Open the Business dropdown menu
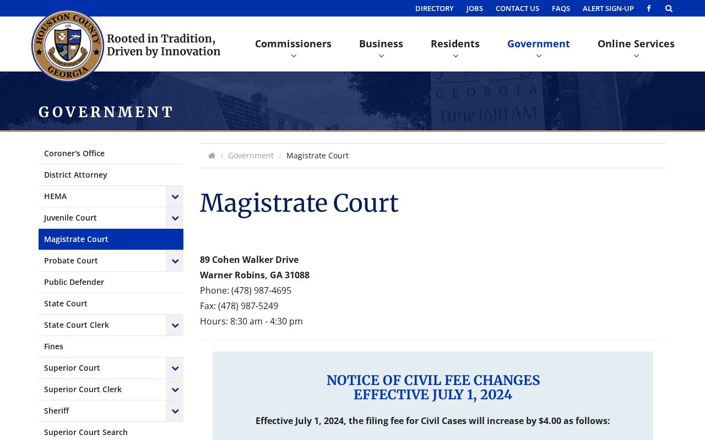The height and width of the screenshot is (440, 705). click(381, 44)
